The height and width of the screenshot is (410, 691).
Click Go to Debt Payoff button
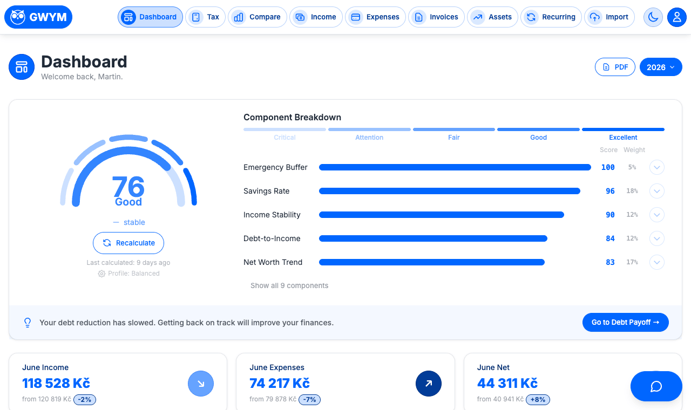point(626,323)
